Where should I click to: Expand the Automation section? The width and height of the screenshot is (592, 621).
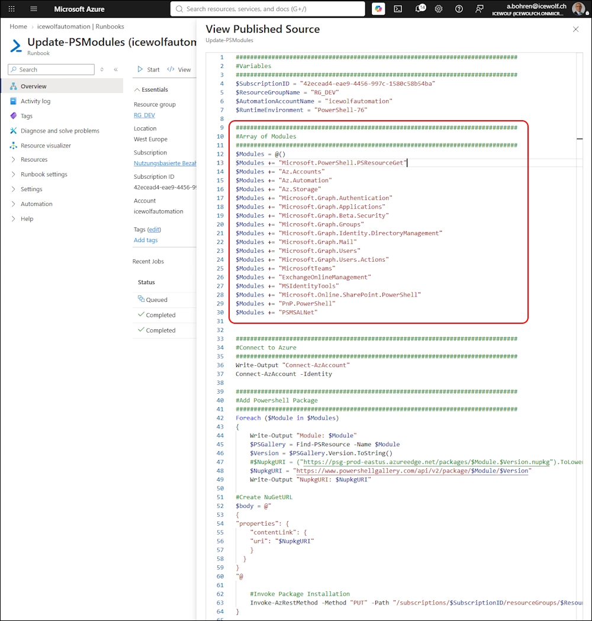(14, 204)
